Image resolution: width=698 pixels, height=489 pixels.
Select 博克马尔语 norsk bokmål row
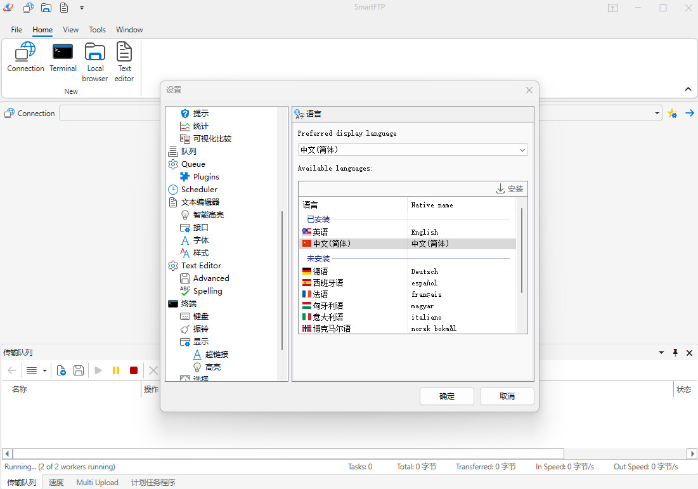[x=407, y=329]
